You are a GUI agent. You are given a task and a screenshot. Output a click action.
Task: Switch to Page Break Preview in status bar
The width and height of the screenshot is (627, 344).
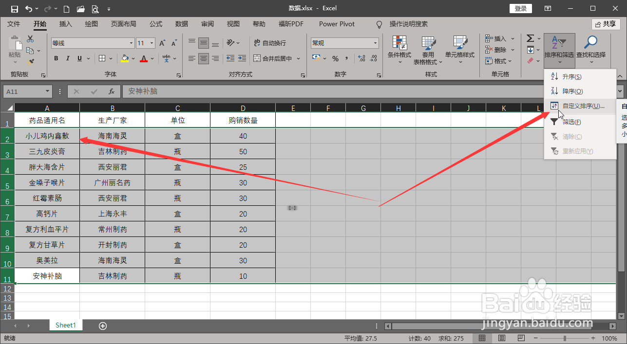point(520,338)
